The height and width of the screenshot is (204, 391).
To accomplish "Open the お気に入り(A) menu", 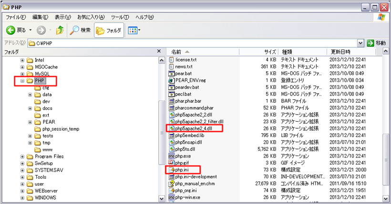I will pyautogui.click(x=91, y=17).
